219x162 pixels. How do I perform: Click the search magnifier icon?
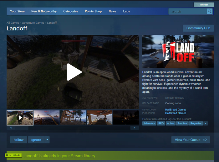[210, 11]
